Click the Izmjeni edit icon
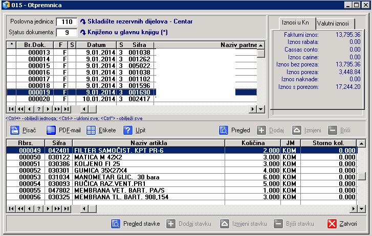 [x=296, y=130]
